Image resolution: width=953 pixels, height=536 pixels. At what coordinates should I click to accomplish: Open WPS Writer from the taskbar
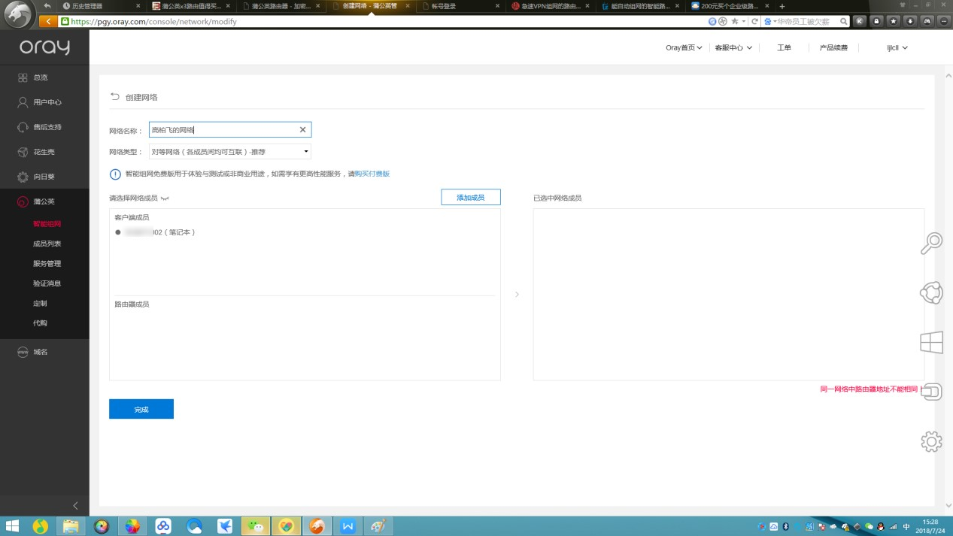click(x=348, y=526)
